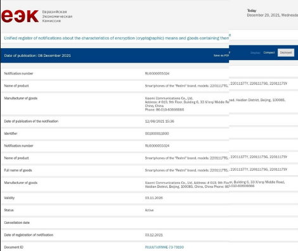
Task: Click the 'Identifier' row label
Action: pos(11,133)
